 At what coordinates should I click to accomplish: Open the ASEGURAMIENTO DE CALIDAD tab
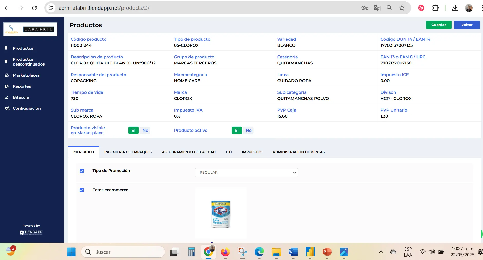pos(189,152)
